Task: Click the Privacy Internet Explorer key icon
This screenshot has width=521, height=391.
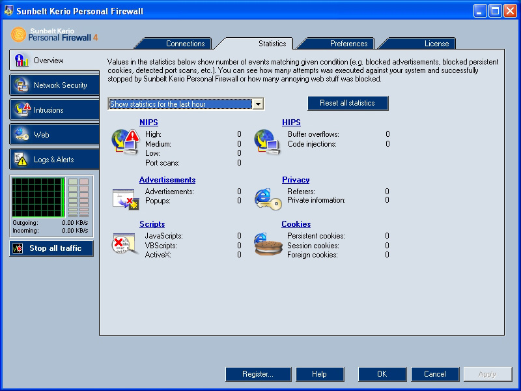Action: [268, 199]
